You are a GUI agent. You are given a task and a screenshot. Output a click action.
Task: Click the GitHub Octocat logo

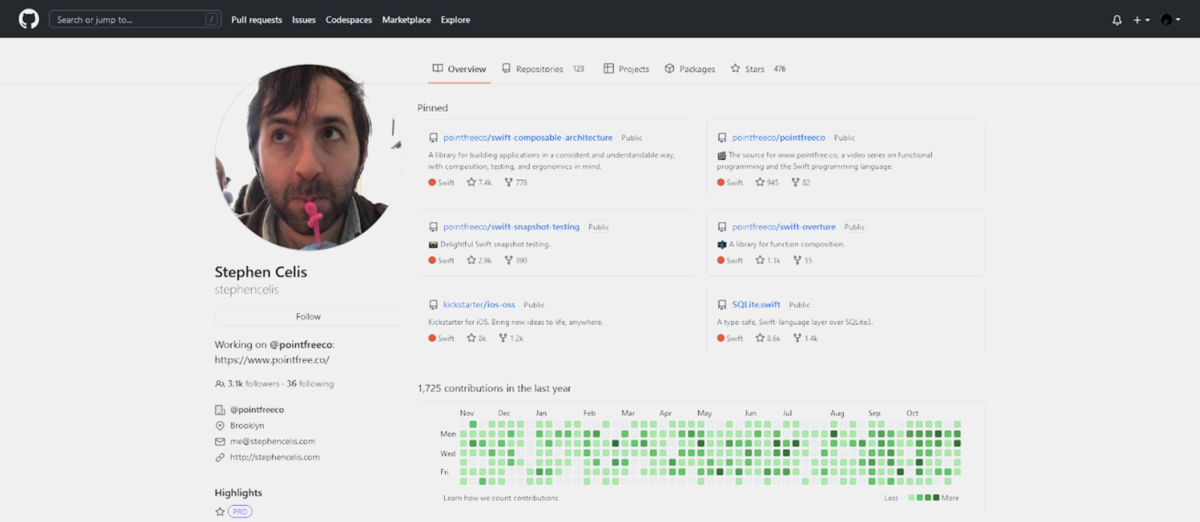29,19
